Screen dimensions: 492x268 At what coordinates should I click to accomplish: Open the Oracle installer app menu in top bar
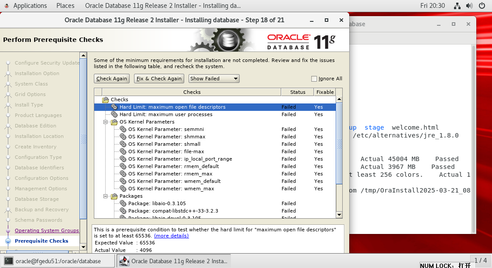163,6
